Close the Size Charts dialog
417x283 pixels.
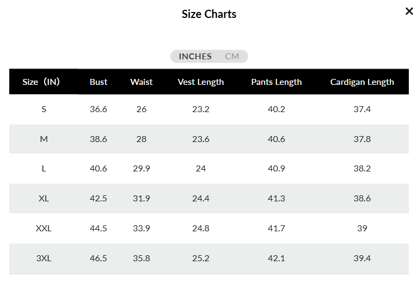pyautogui.click(x=409, y=11)
